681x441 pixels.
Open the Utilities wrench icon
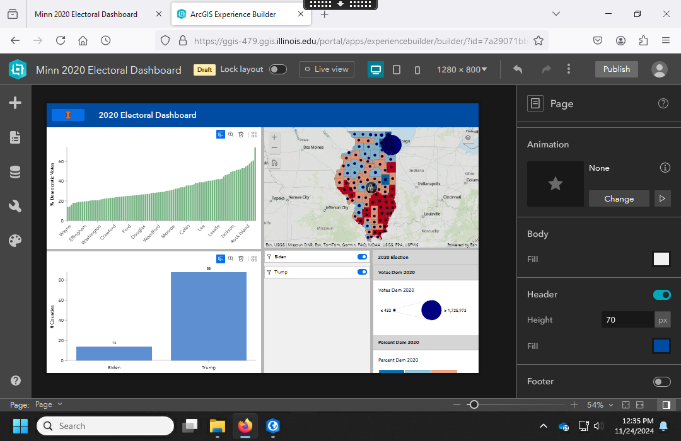point(16,206)
